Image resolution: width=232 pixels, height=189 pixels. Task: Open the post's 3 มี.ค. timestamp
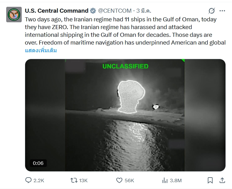point(144,11)
